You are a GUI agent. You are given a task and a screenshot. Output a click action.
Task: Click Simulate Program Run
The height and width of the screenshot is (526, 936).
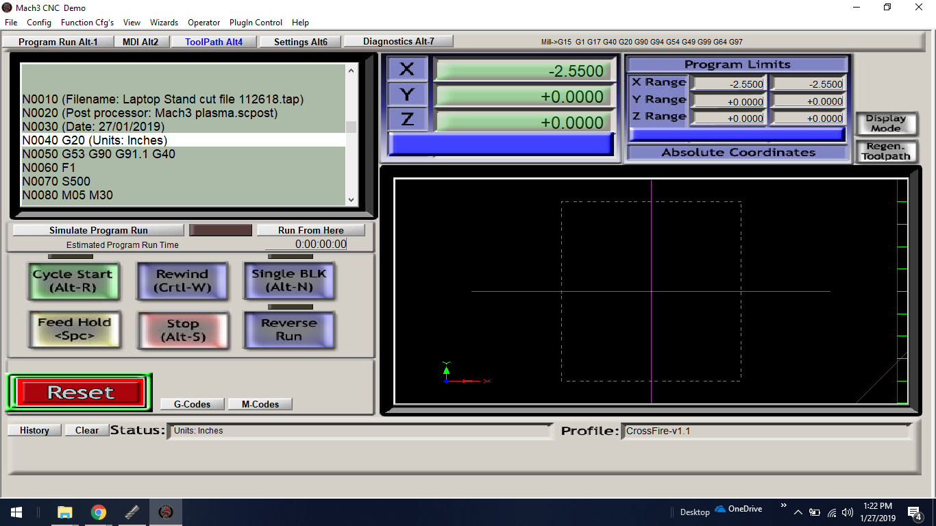(x=99, y=230)
